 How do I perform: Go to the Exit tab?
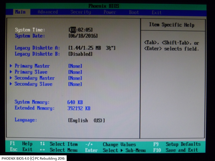pos(156,12)
